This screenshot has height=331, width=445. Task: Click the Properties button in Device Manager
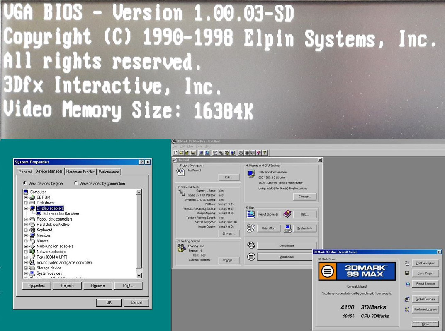click(36, 286)
